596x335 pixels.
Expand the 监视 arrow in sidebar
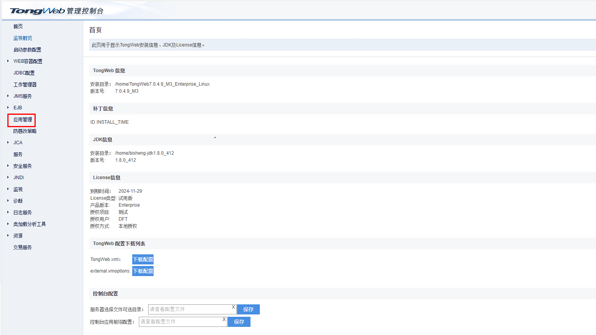coord(8,189)
